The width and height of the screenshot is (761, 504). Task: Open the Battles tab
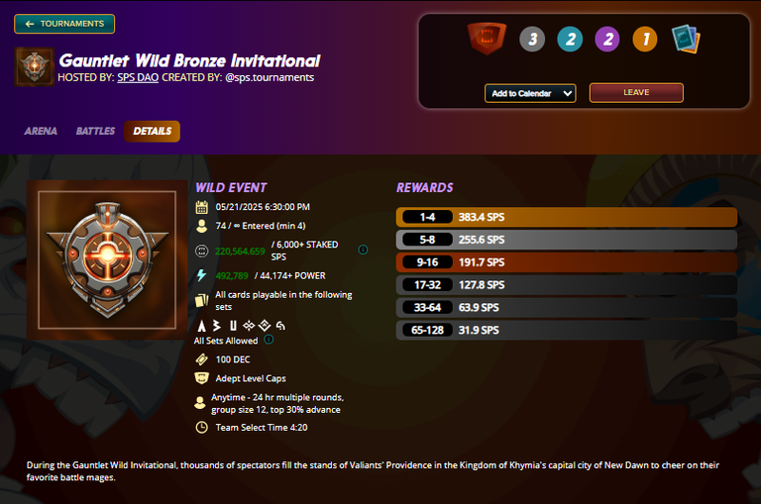pos(95,131)
